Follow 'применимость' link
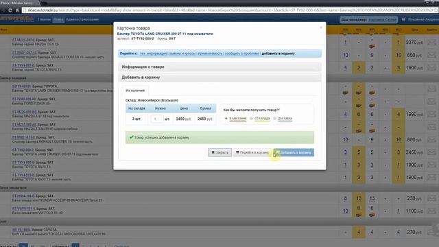Image resolution: width=439 pixels, height=247 pixels. coord(210,54)
